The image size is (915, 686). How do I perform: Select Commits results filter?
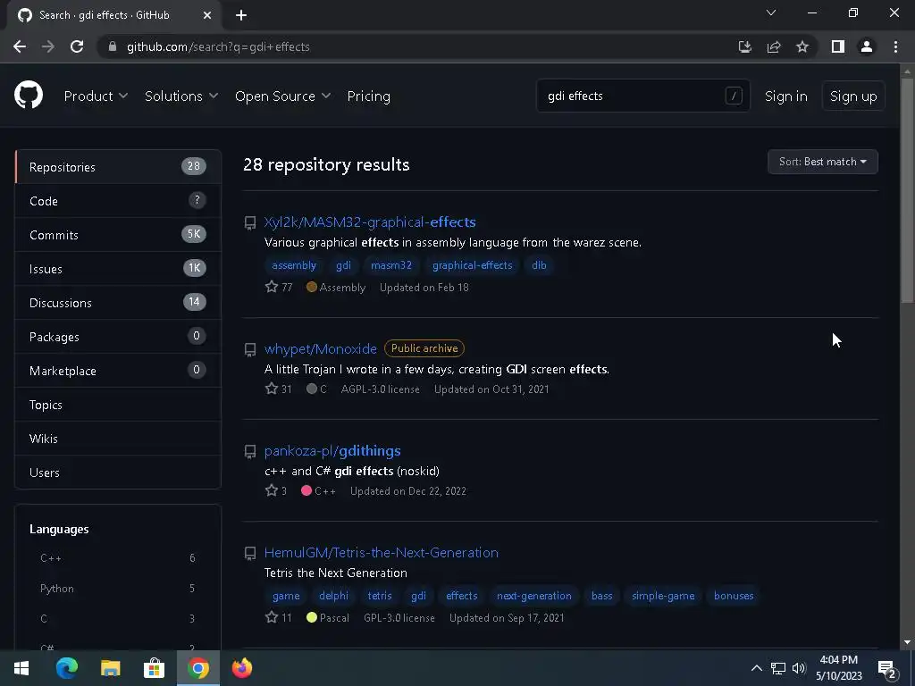click(118, 235)
